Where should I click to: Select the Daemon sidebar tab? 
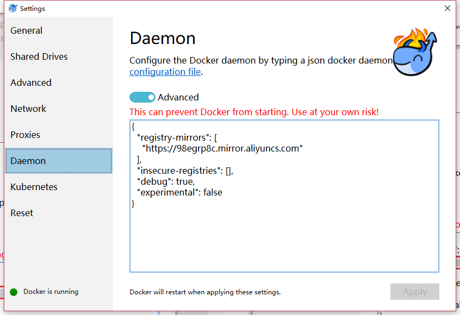pyautogui.click(x=59, y=161)
